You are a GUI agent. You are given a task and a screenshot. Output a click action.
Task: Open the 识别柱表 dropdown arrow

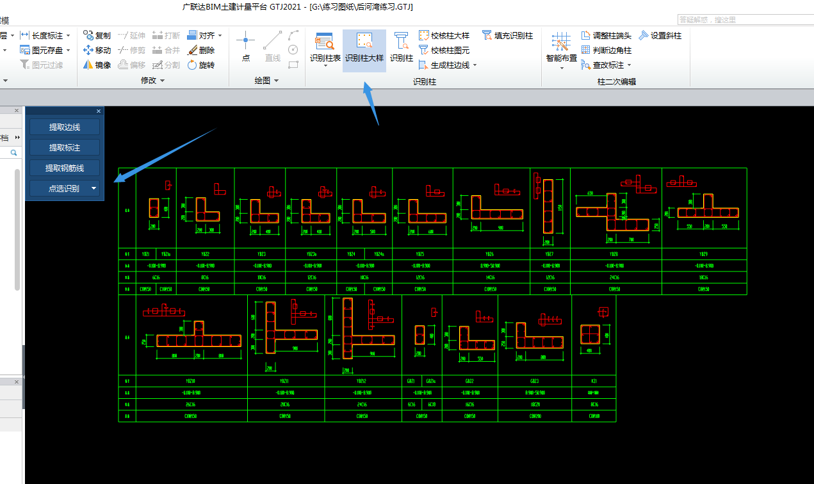coord(325,66)
